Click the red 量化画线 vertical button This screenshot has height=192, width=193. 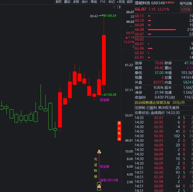119,131
